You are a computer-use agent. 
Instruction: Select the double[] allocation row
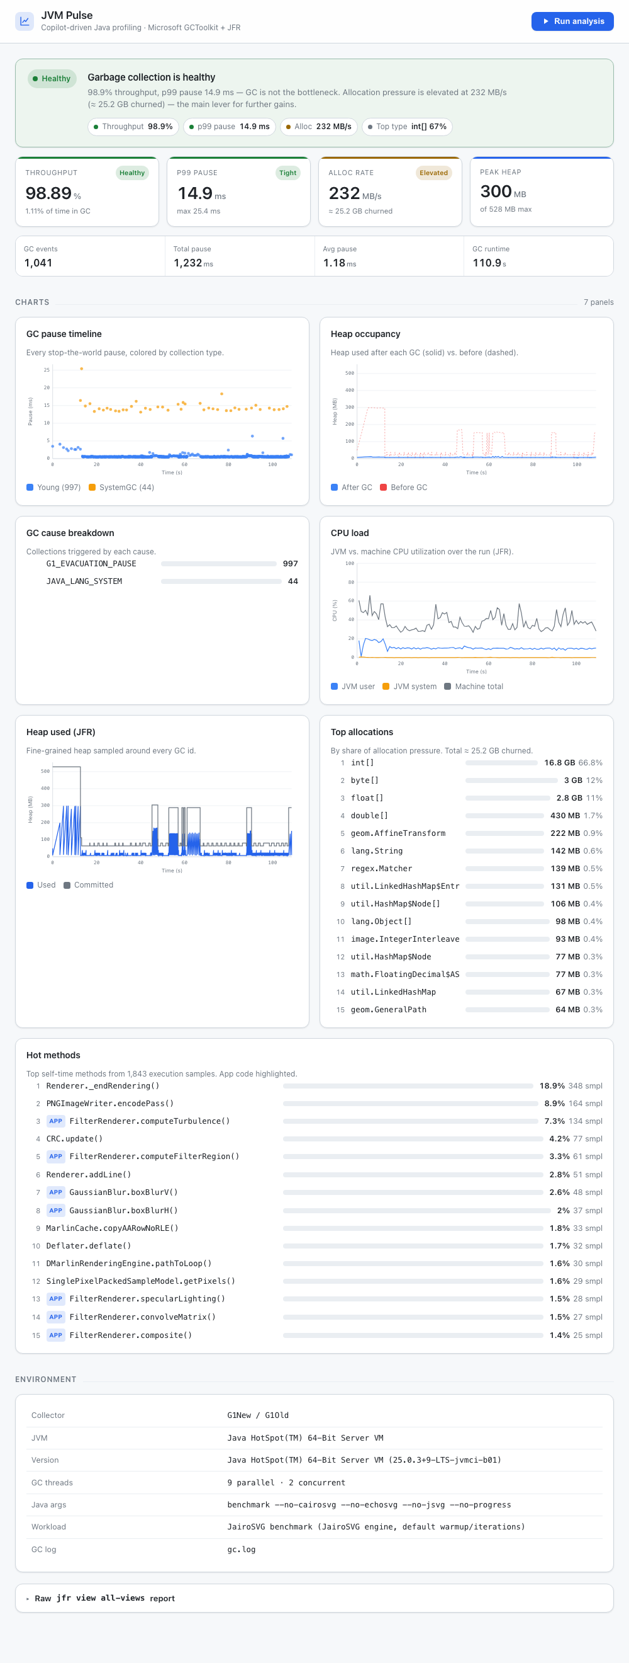[467, 815]
